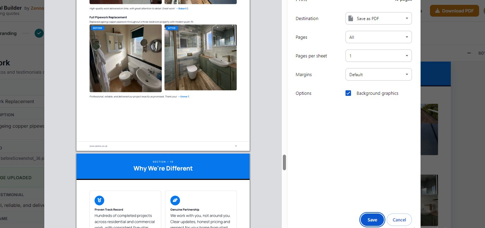Click the roof photo thumbnail in background preview
Viewport: 485px width, 228px height.
click(429, 129)
